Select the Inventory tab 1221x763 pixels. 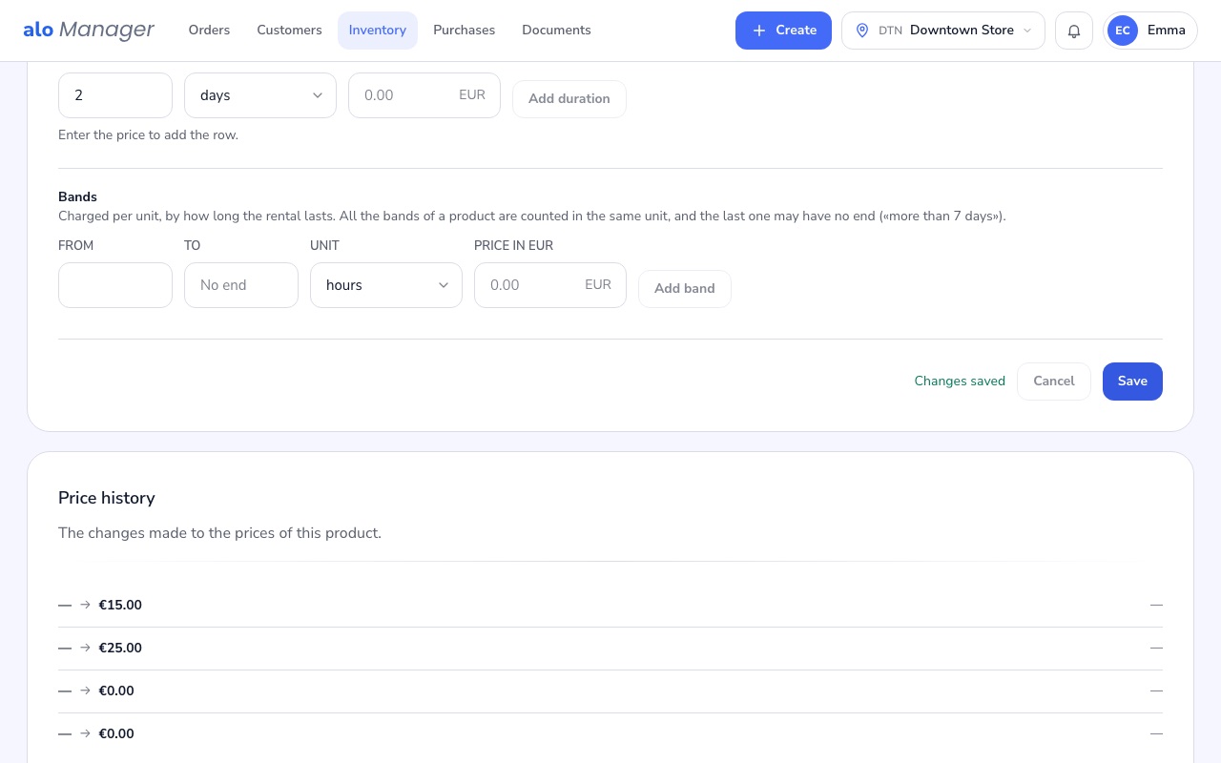click(x=378, y=31)
